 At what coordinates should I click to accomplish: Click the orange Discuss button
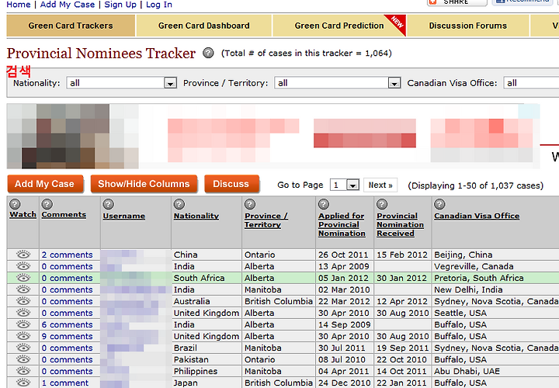(x=231, y=184)
